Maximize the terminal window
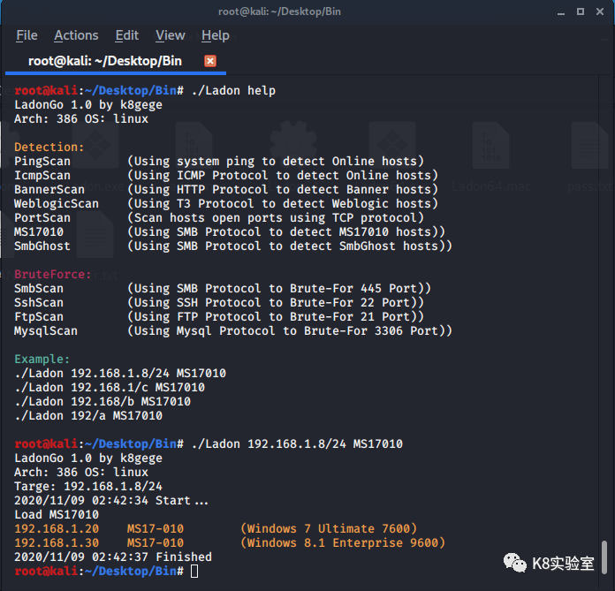The image size is (615, 591). (x=580, y=11)
